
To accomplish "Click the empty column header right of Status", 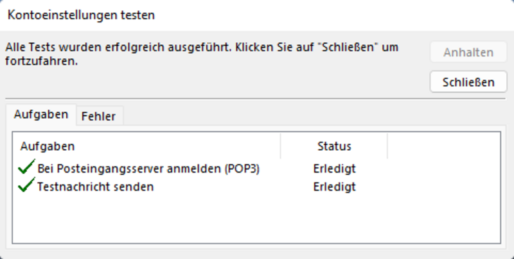I will coord(444,146).
